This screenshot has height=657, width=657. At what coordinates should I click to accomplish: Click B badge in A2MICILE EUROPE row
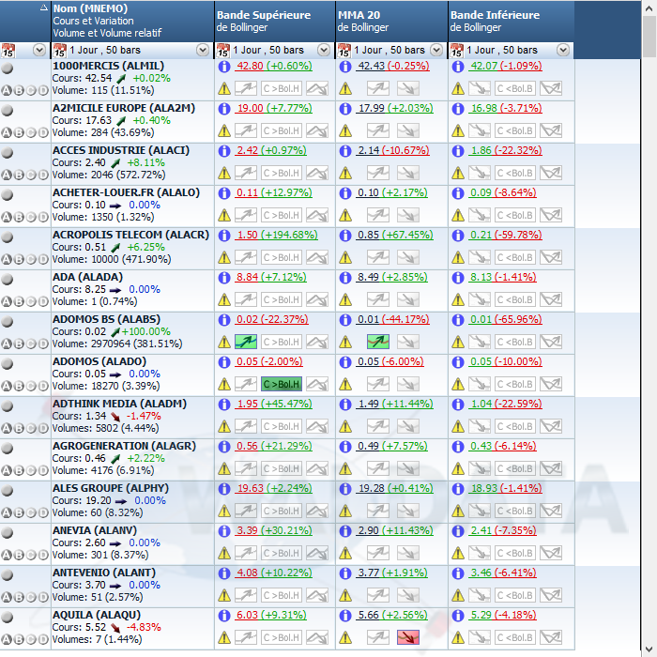(19, 133)
